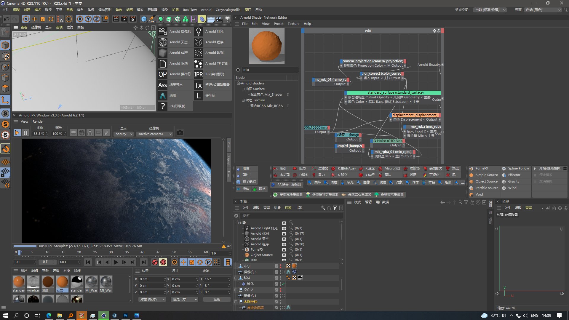Expand the 空白.2 object in the hierarchy

236,290
